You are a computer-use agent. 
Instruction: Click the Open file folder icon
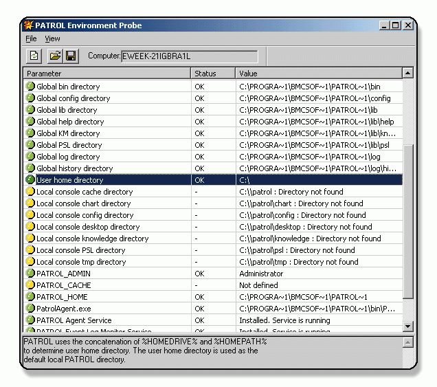55,56
